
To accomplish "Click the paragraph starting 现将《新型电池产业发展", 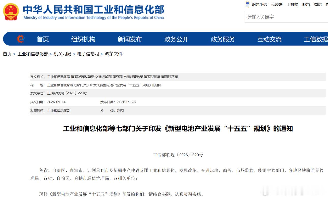I will pos(121,194).
